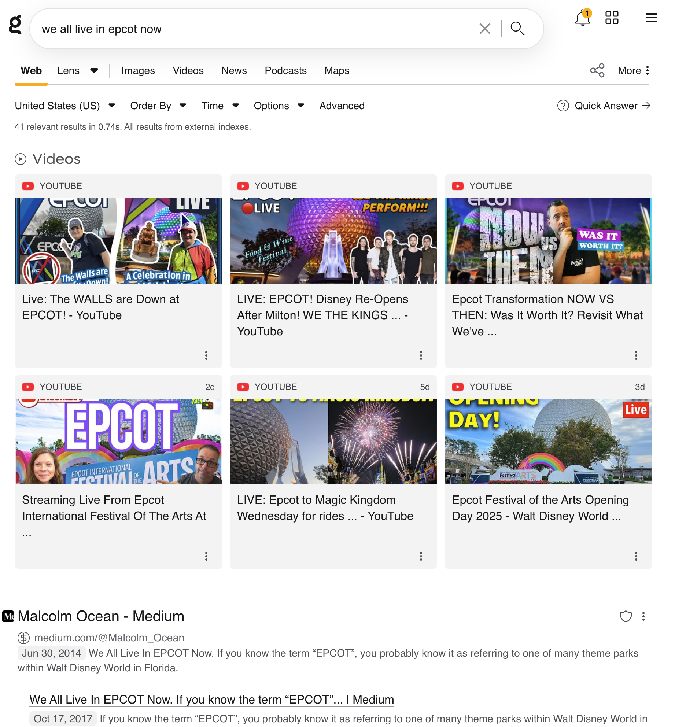Viewport: 675px width, 727px height.
Task: Open options for Epcot Festival Opening Day video
Action: [x=636, y=556]
